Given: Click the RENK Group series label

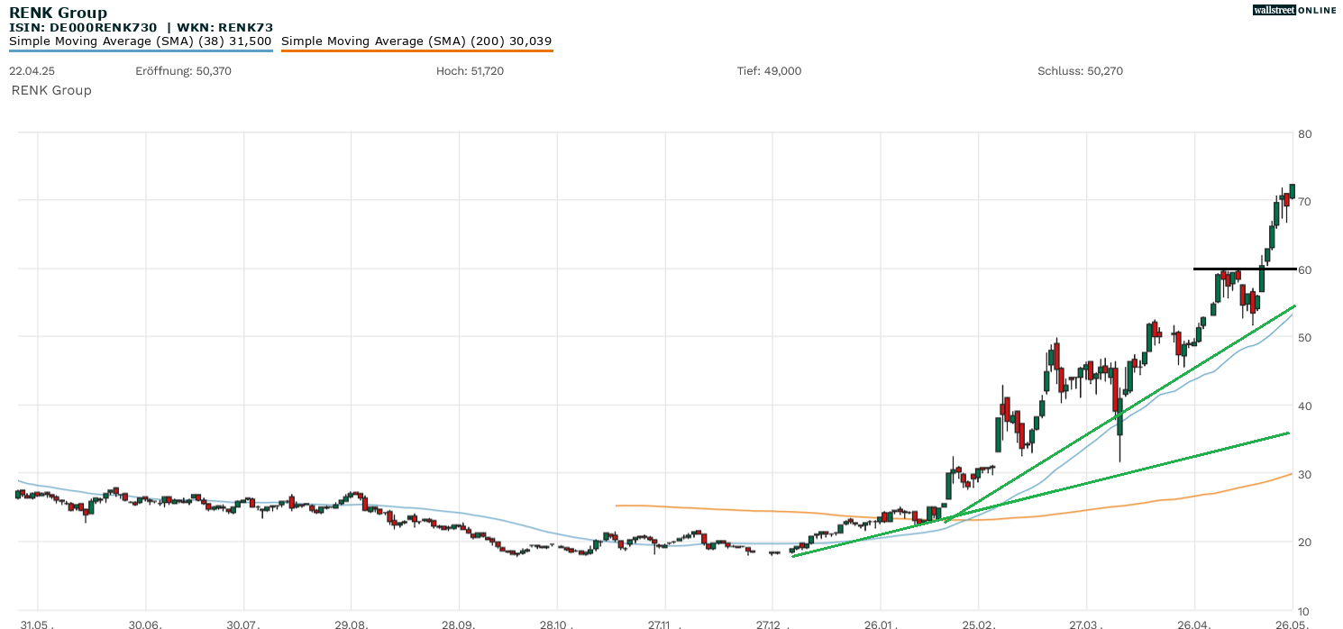Looking at the screenshot, I should click(51, 90).
